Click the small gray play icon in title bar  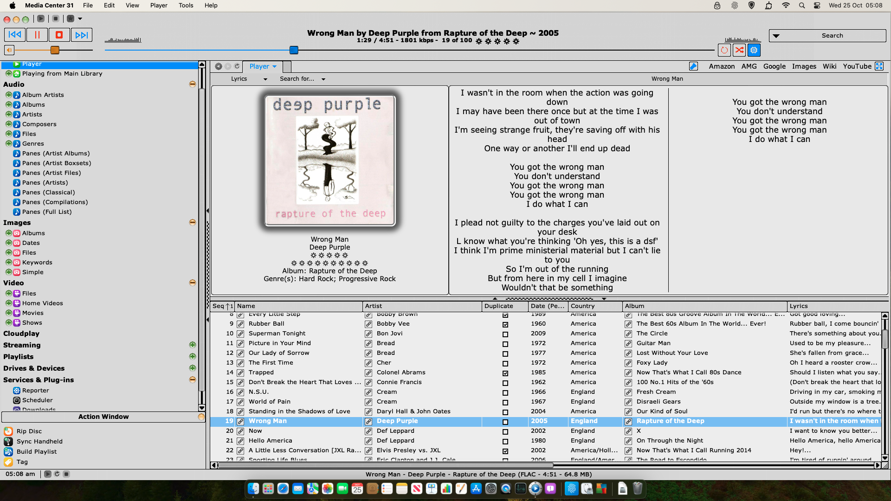pos(41,19)
